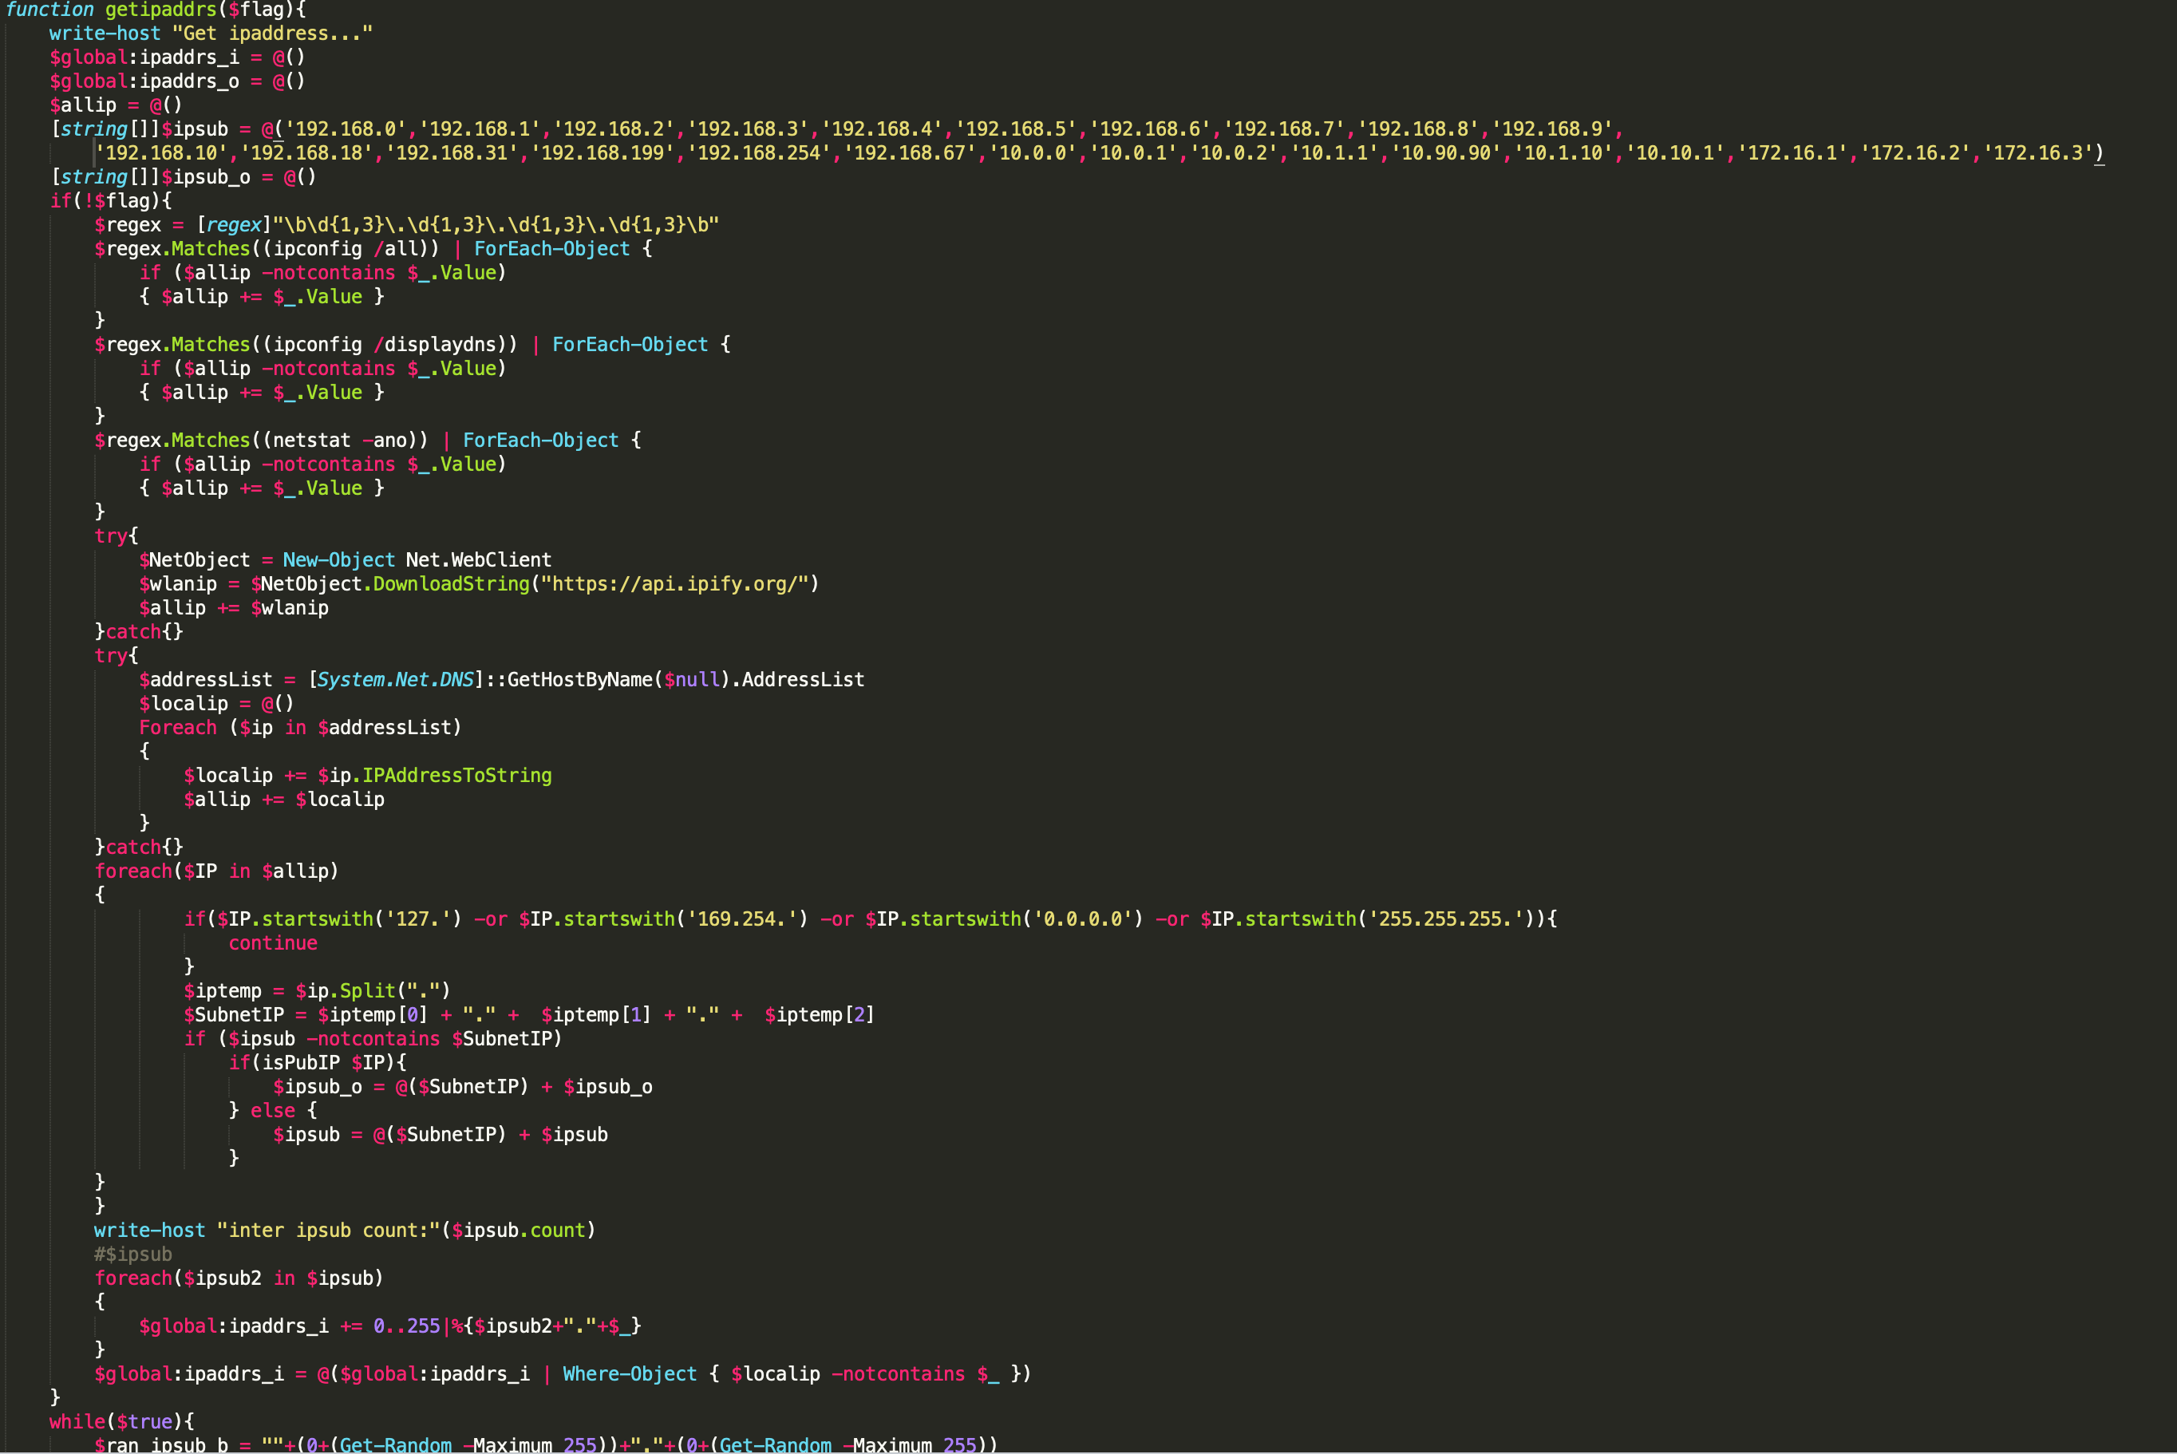Image resolution: width=2177 pixels, height=1454 pixels.
Task: Click the string "Get ipaddress..."
Action: point(273,34)
